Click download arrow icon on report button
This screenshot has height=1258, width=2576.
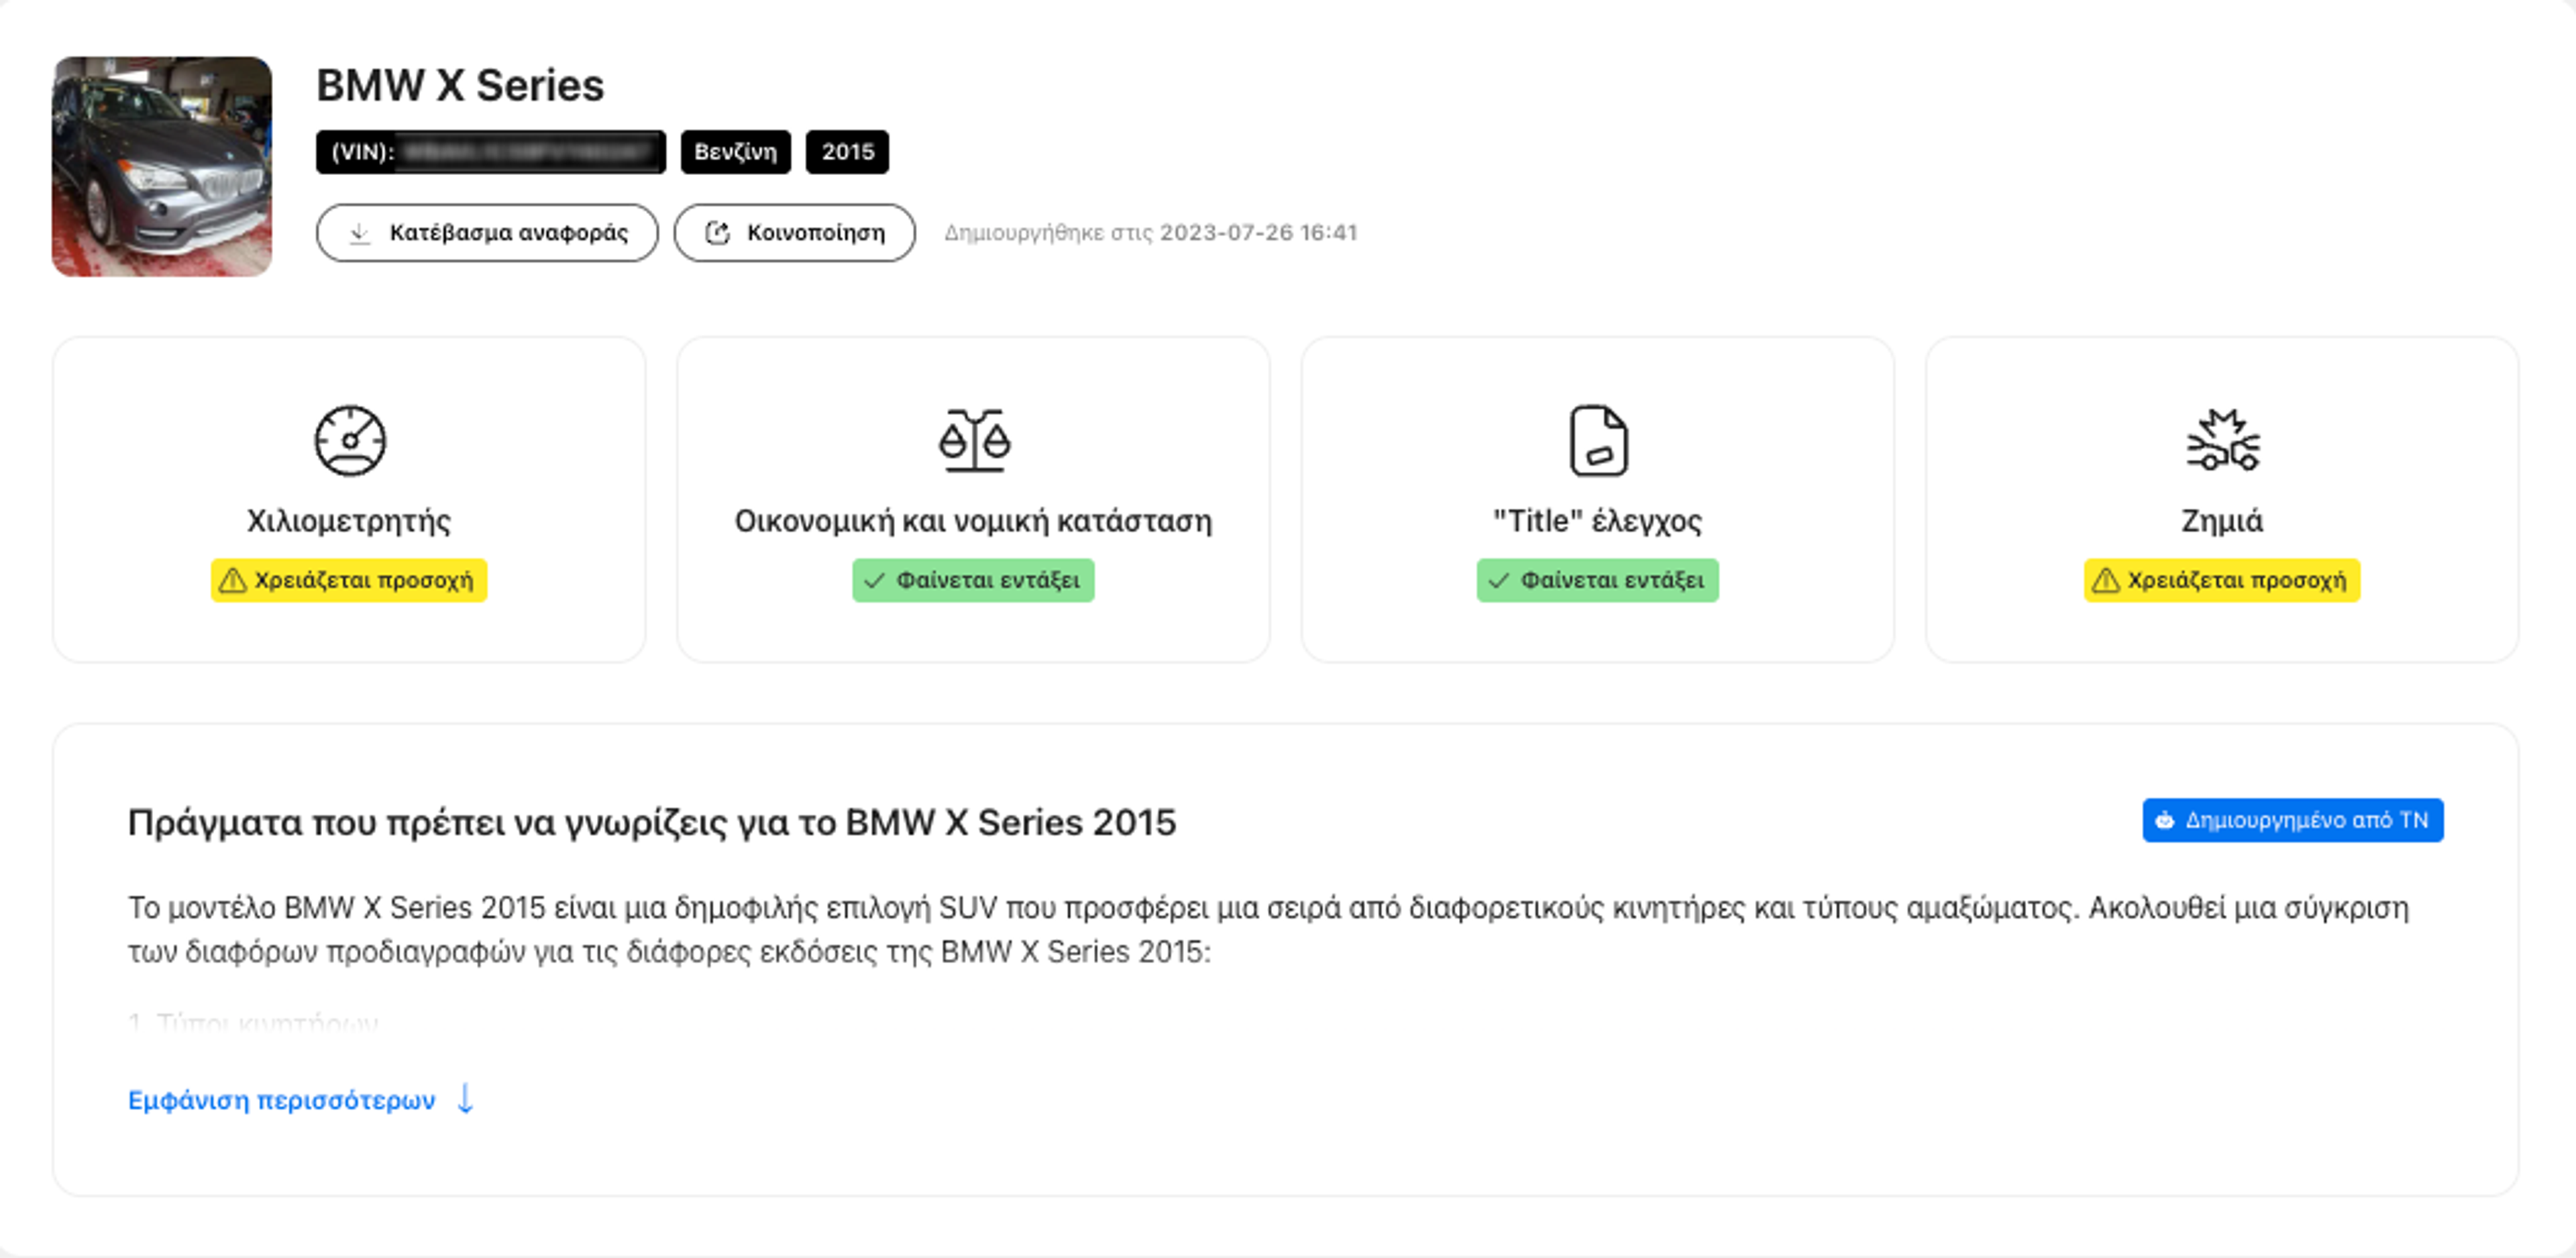point(360,233)
